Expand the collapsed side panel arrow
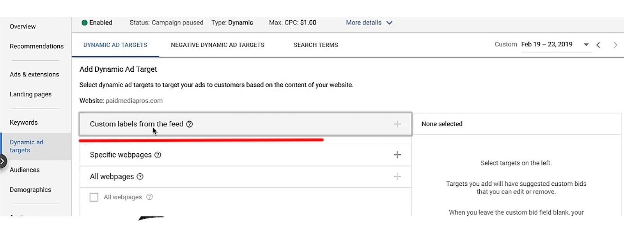This screenshot has height=234, width=624. [3, 161]
